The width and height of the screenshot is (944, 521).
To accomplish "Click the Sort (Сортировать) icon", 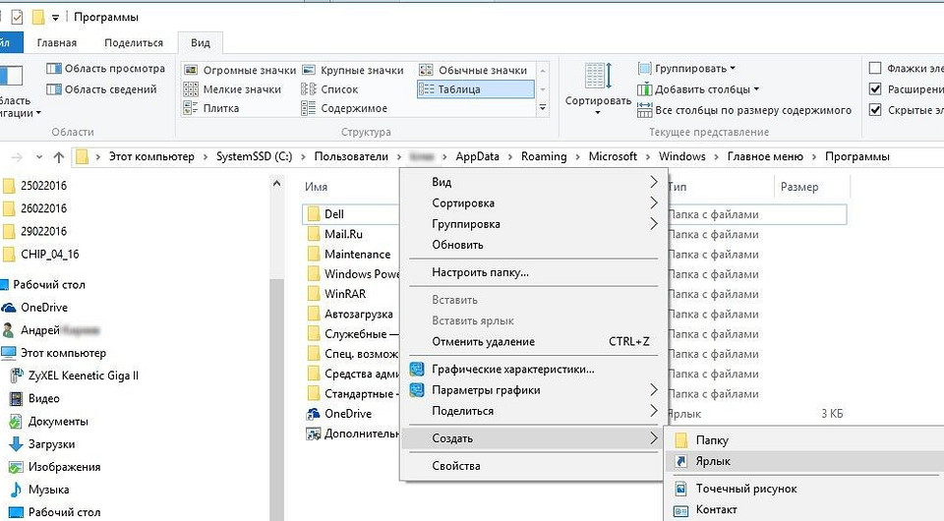I will click(597, 77).
